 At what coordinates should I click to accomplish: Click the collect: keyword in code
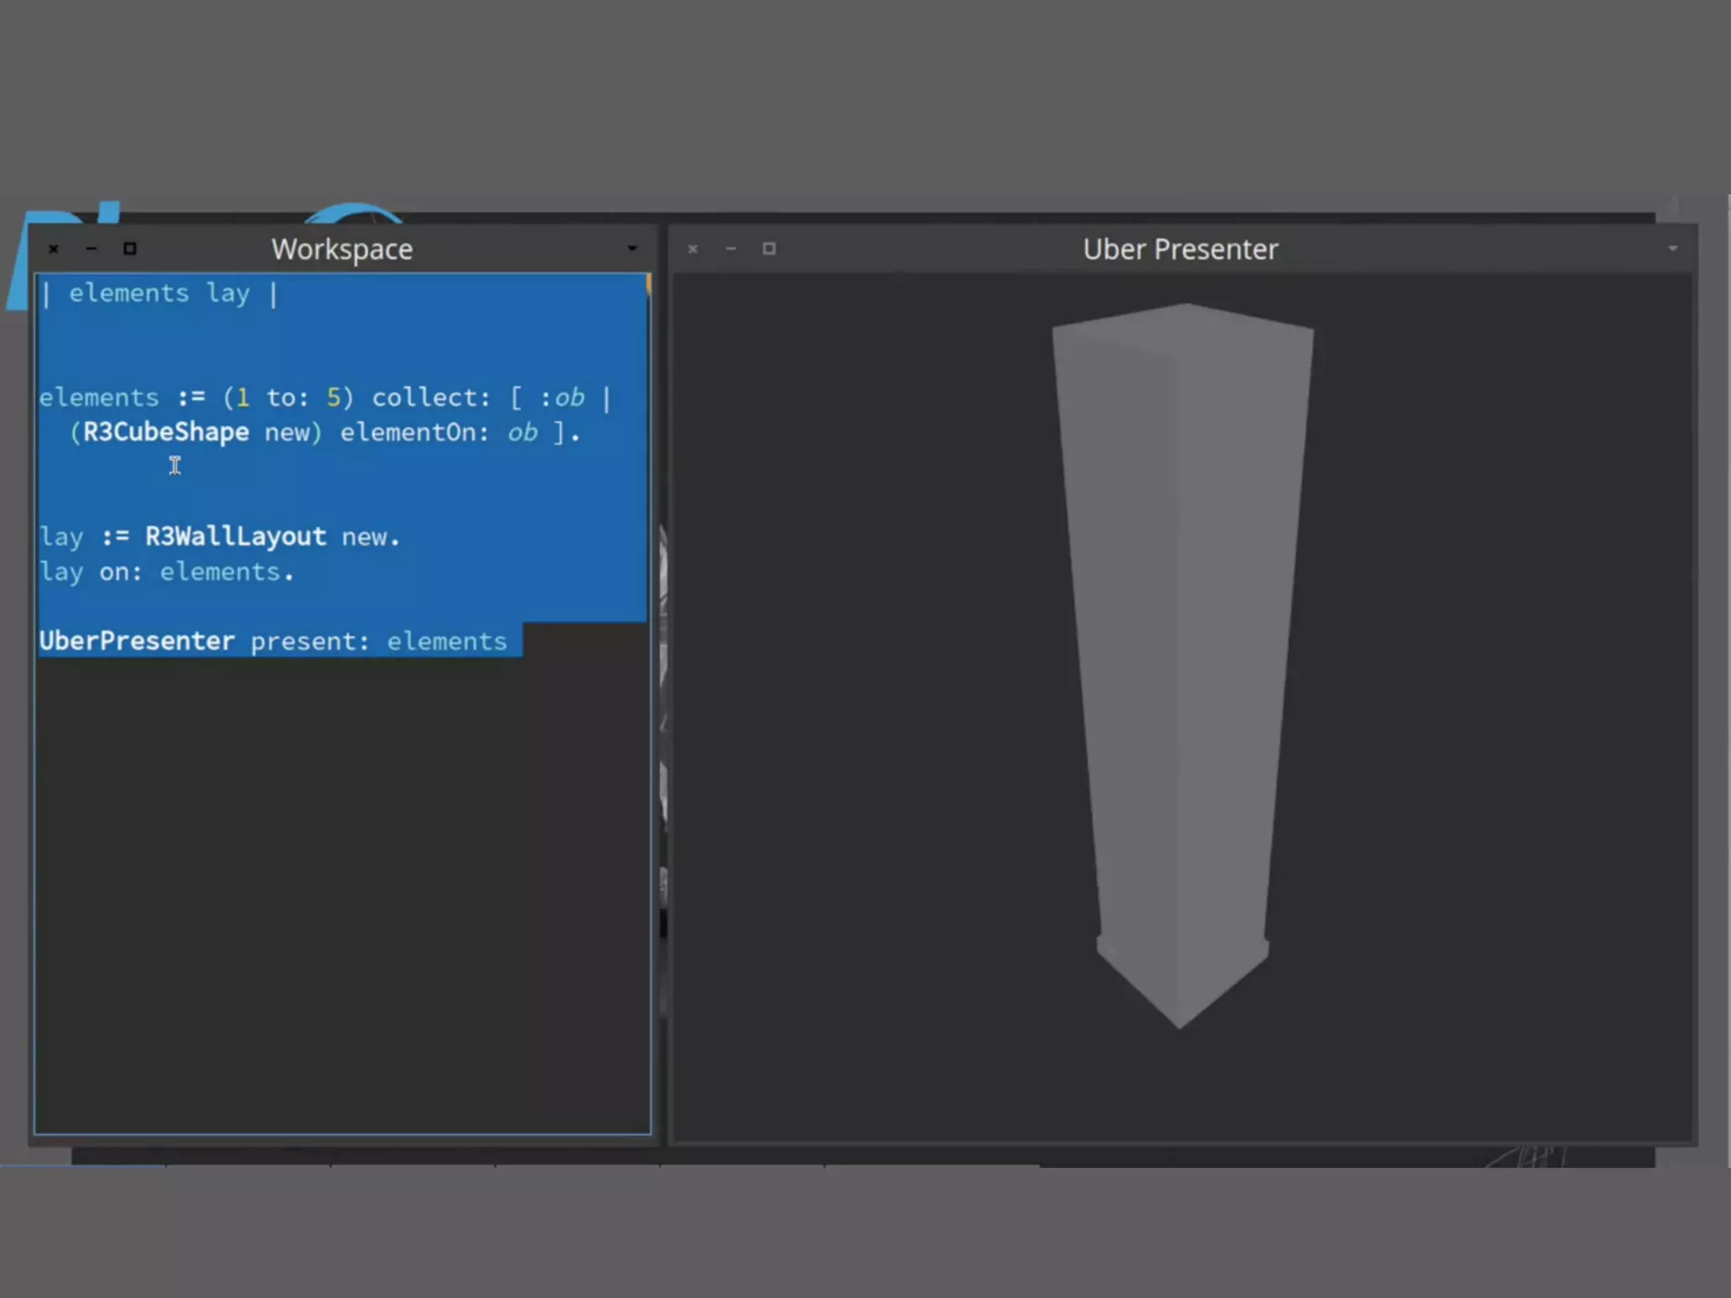coord(430,397)
